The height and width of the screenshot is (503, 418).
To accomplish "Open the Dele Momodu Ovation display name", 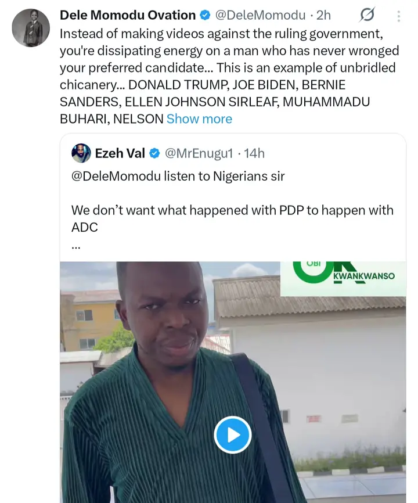I will 128,15.
